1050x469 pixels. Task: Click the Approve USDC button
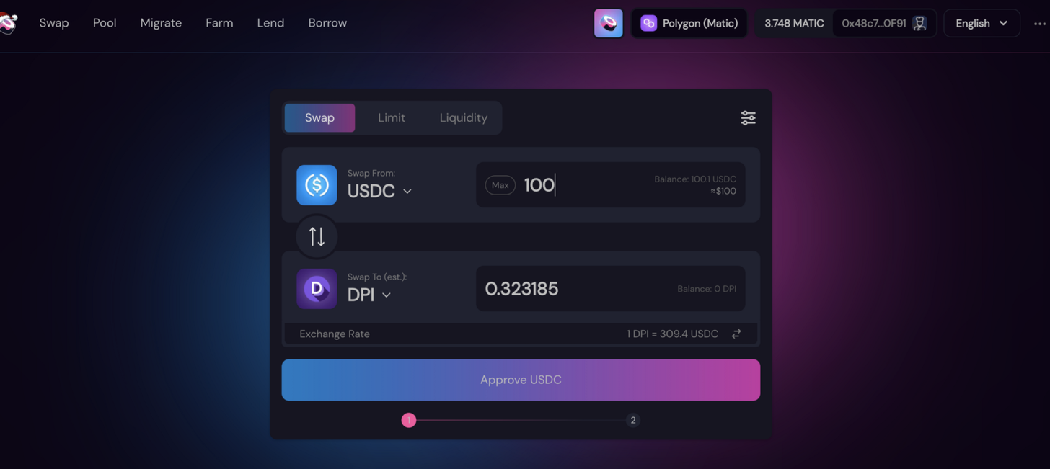(x=521, y=380)
